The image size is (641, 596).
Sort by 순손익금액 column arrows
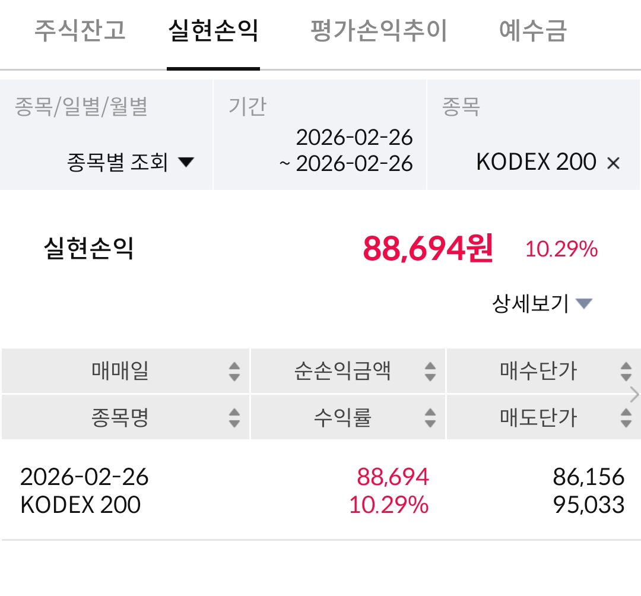430,372
